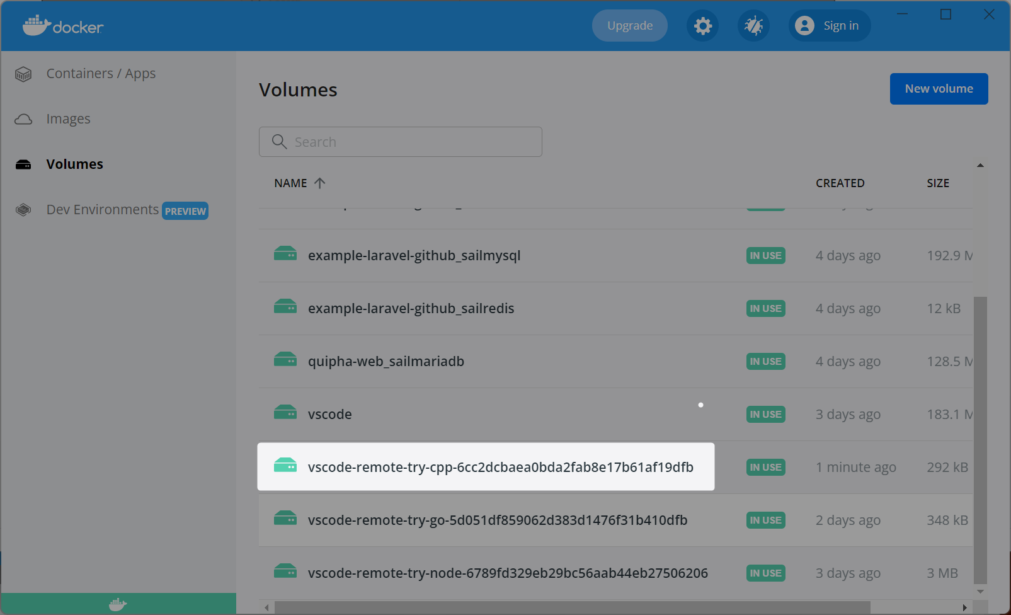
Task: Open Troubleshoot via the bug icon
Action: [x=753, y=26]
